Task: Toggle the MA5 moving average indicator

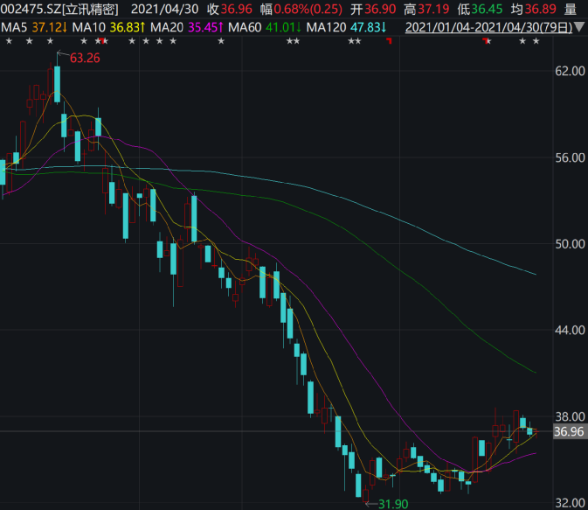Action: click(33, 27)
